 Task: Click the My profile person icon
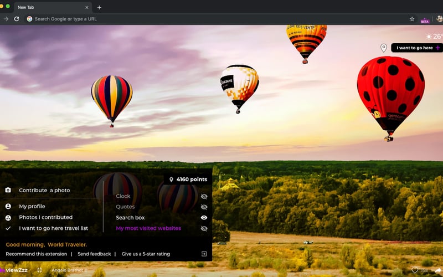tap(8, 206)
